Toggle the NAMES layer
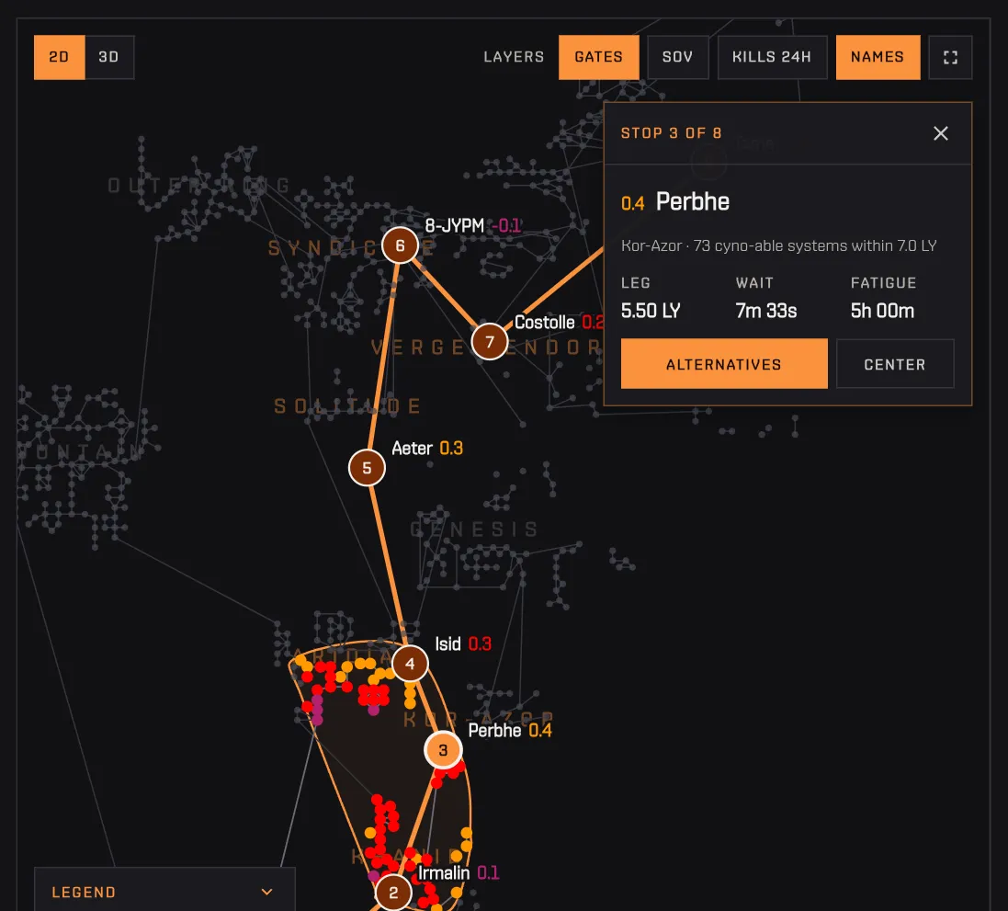Viewport: 1008px width, 911px height. [878, 57]
